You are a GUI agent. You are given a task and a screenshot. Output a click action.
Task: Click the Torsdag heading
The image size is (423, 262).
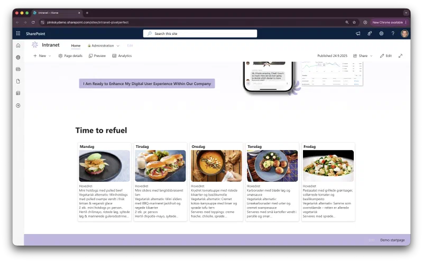[254, 147]
